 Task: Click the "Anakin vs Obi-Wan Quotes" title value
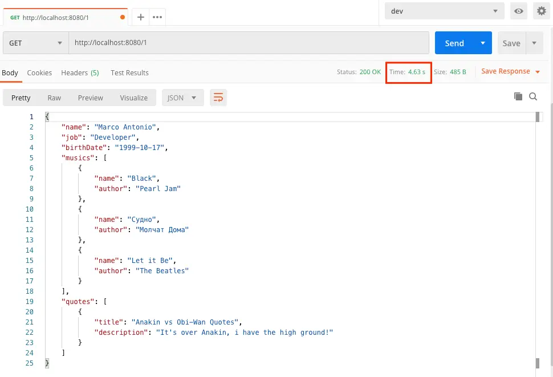(185, 322)
